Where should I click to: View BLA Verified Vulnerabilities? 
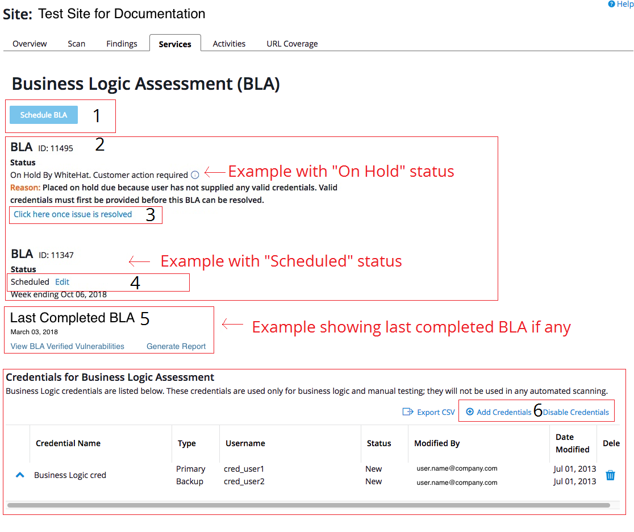[x=66, y=346]
